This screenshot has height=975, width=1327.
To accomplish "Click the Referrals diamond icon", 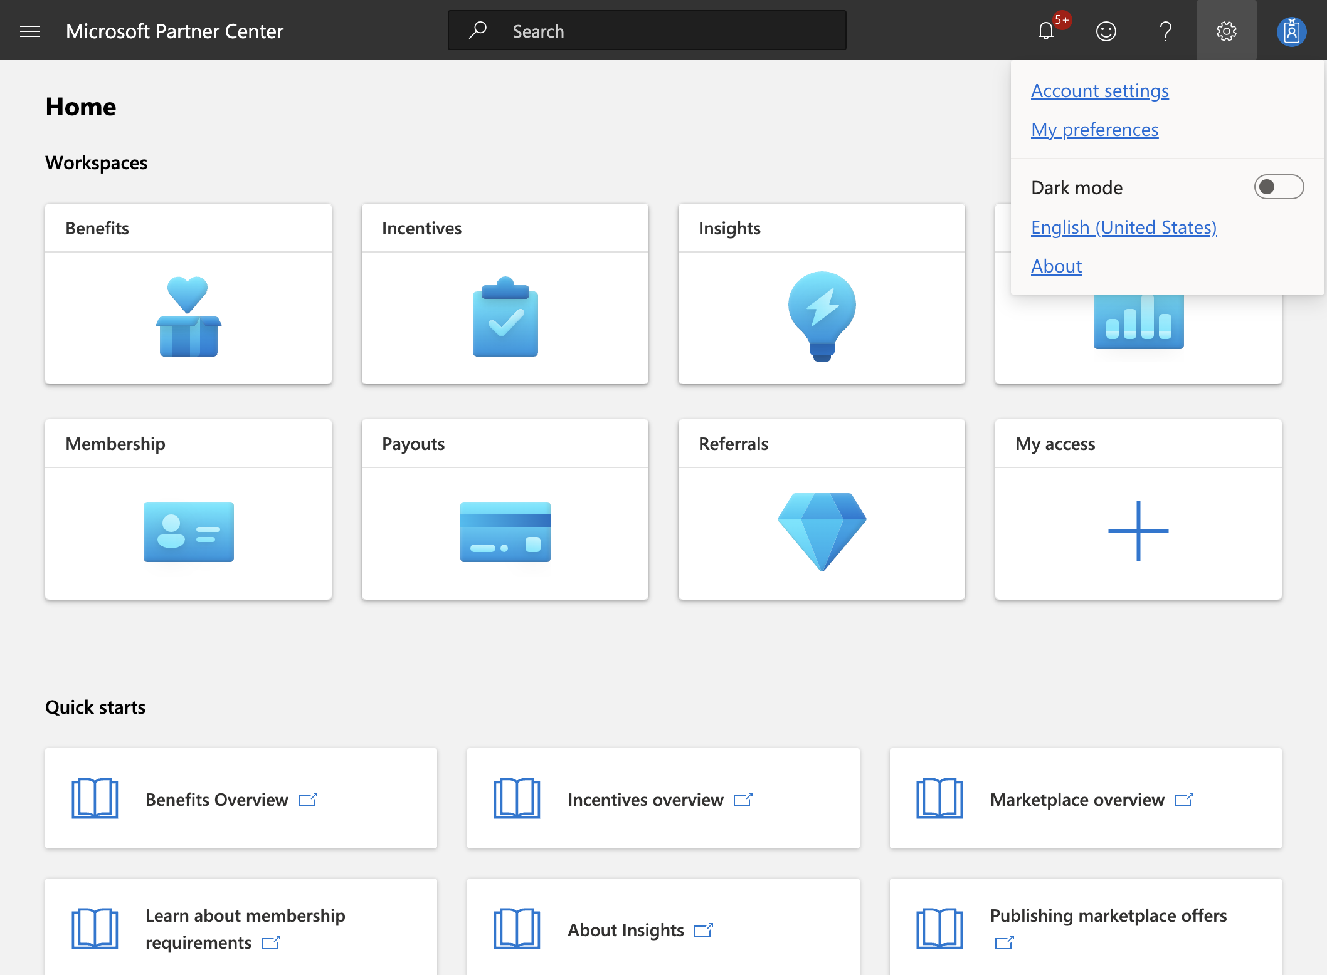I will coord(822,532).
